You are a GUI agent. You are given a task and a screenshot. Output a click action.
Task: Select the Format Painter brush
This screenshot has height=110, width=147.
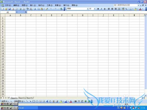point(47,9)
